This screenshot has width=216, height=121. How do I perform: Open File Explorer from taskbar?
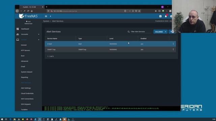pos(15,119)
